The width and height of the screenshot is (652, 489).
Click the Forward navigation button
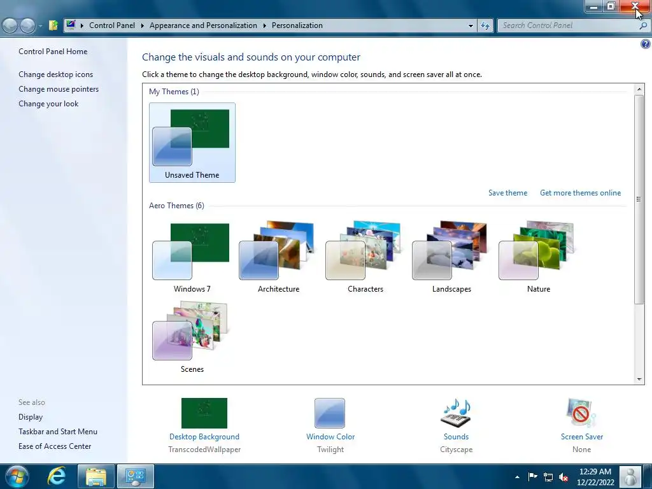pyautogui.click(x=27, y=25)
